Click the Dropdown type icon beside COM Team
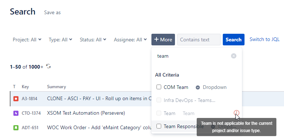This screenshot has width=284, height=139. click(198, 87)
